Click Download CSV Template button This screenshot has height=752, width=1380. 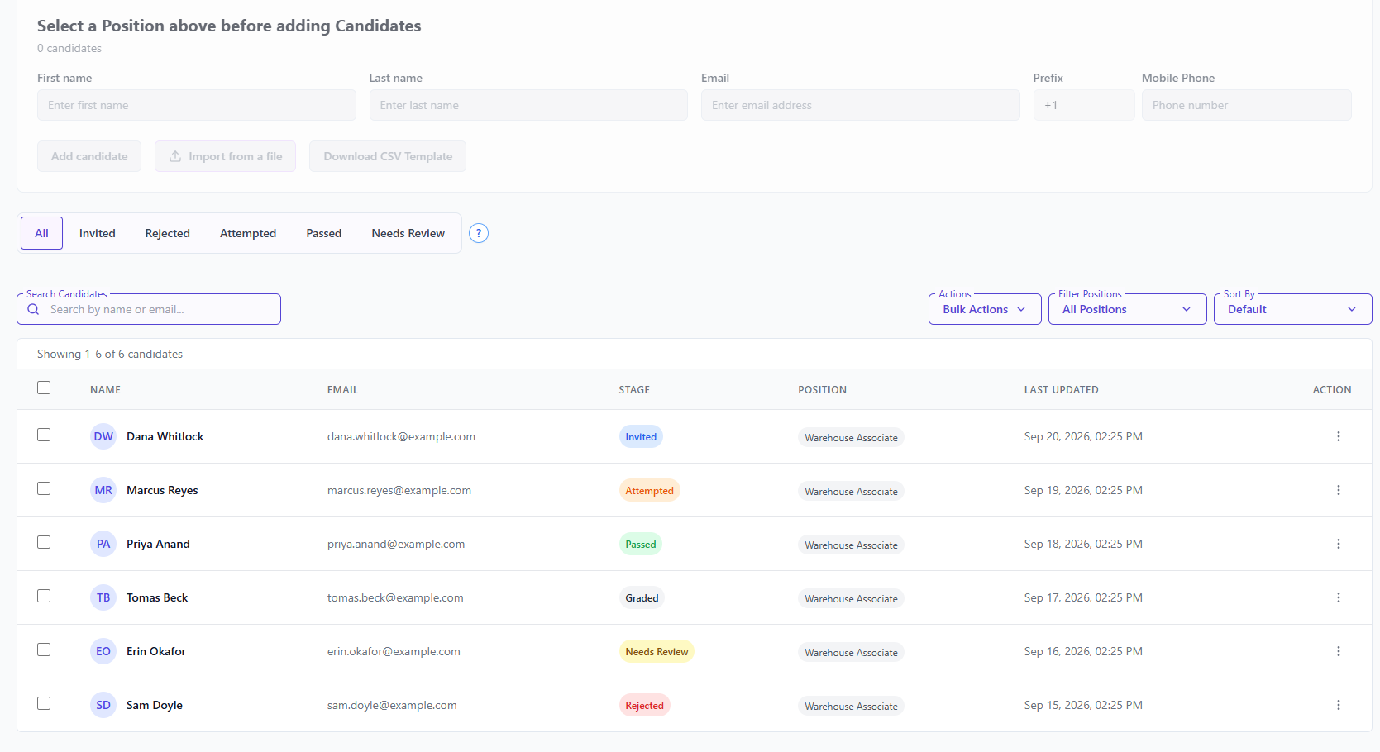[388, 156]
